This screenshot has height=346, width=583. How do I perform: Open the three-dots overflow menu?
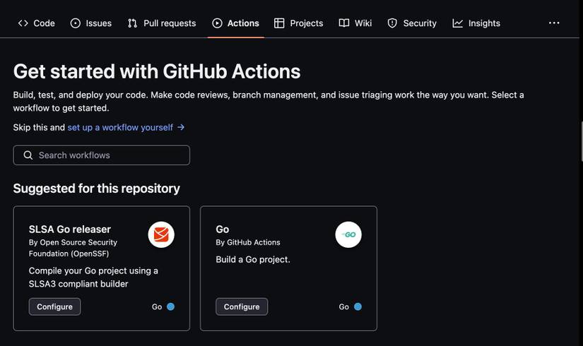click(x=554, y=23)
